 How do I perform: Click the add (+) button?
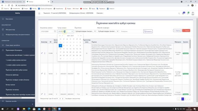point(177,31)
